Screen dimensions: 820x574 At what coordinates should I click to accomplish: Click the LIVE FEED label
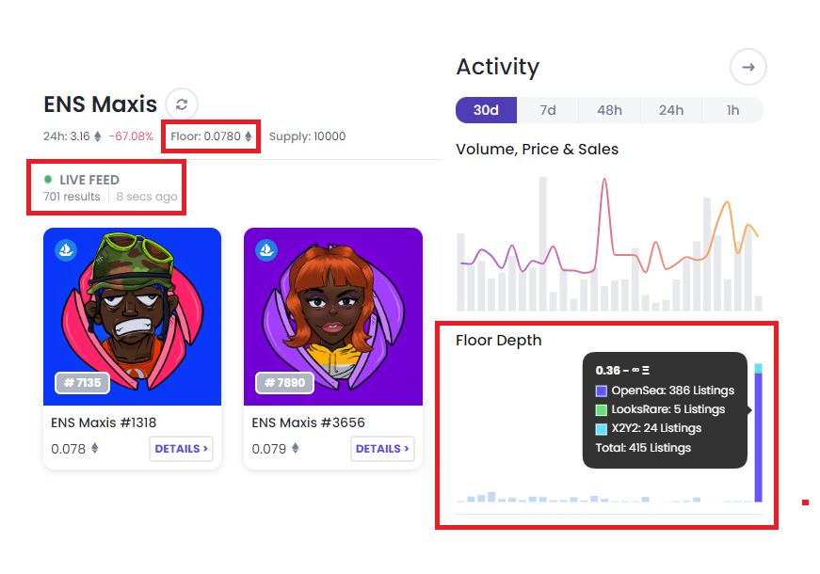pos(89,180)
